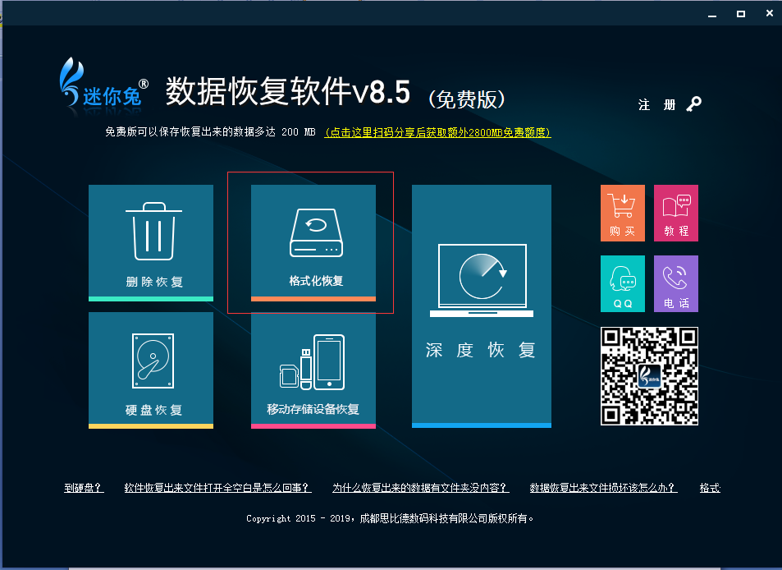This screenshot has width=782, height=570.
Task: Click the 数据恢复软件v8.5 title text
Action: pyautogui.click(x=288, y=91)
